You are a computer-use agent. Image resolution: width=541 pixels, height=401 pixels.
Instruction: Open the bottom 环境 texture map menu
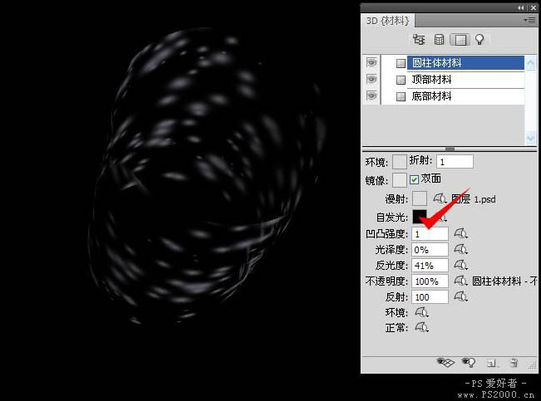point(421,312)
